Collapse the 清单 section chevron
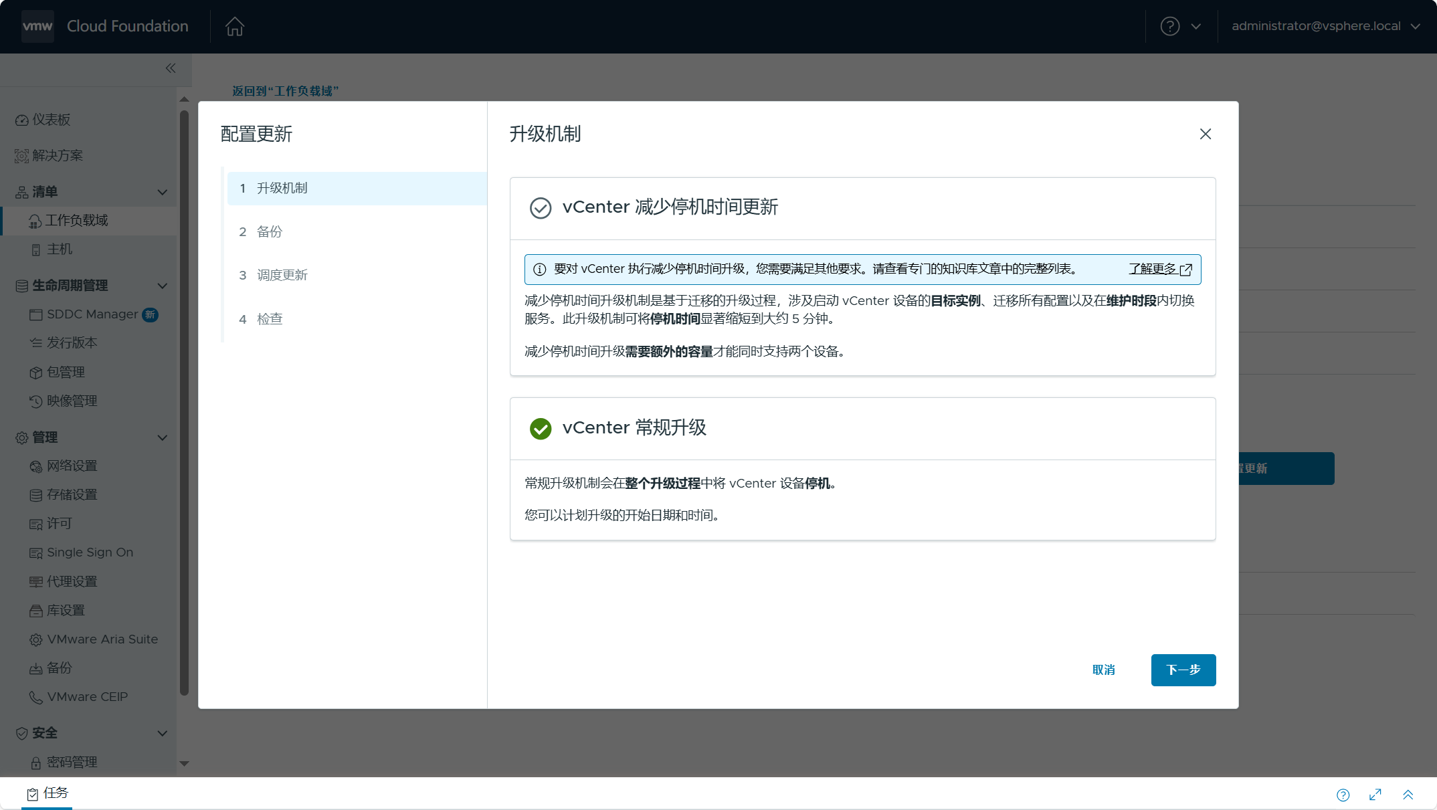The height and width of the screenshot is (810, 1437). [x=162, y=192]
